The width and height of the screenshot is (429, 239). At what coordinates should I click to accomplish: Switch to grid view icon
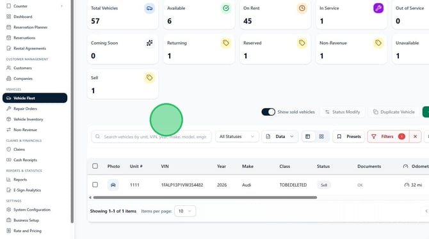(321, 137)
